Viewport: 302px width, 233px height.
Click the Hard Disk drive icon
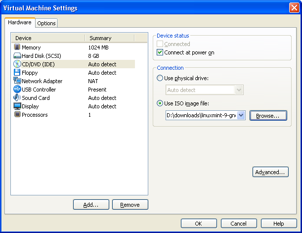click(x=17, y=56)
